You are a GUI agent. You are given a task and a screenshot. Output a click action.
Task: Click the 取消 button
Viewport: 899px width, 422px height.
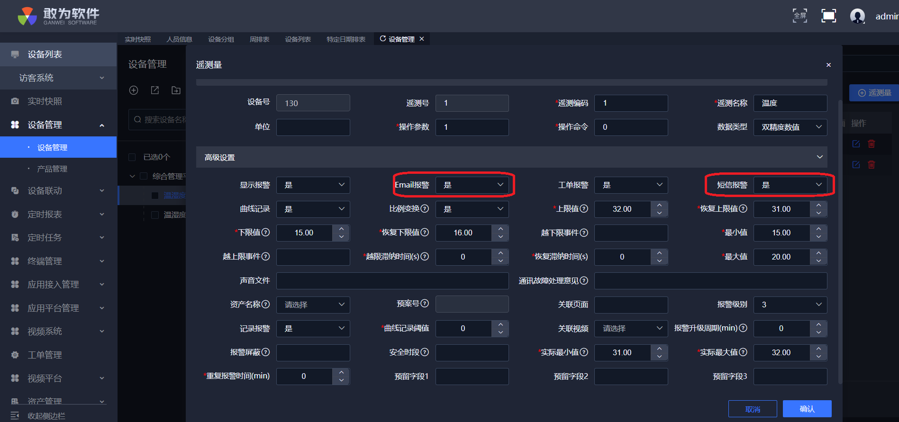752,409
